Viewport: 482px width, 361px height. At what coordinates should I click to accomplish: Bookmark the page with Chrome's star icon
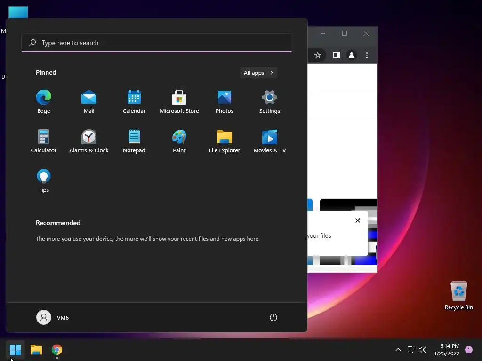click(318, 55)
